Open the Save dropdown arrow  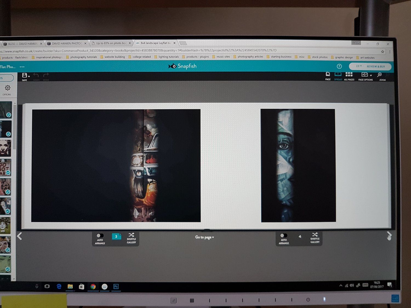pos(29,77)
